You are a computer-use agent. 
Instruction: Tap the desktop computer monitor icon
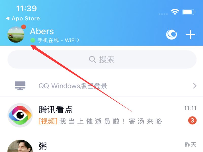click(x=20, y=86)
